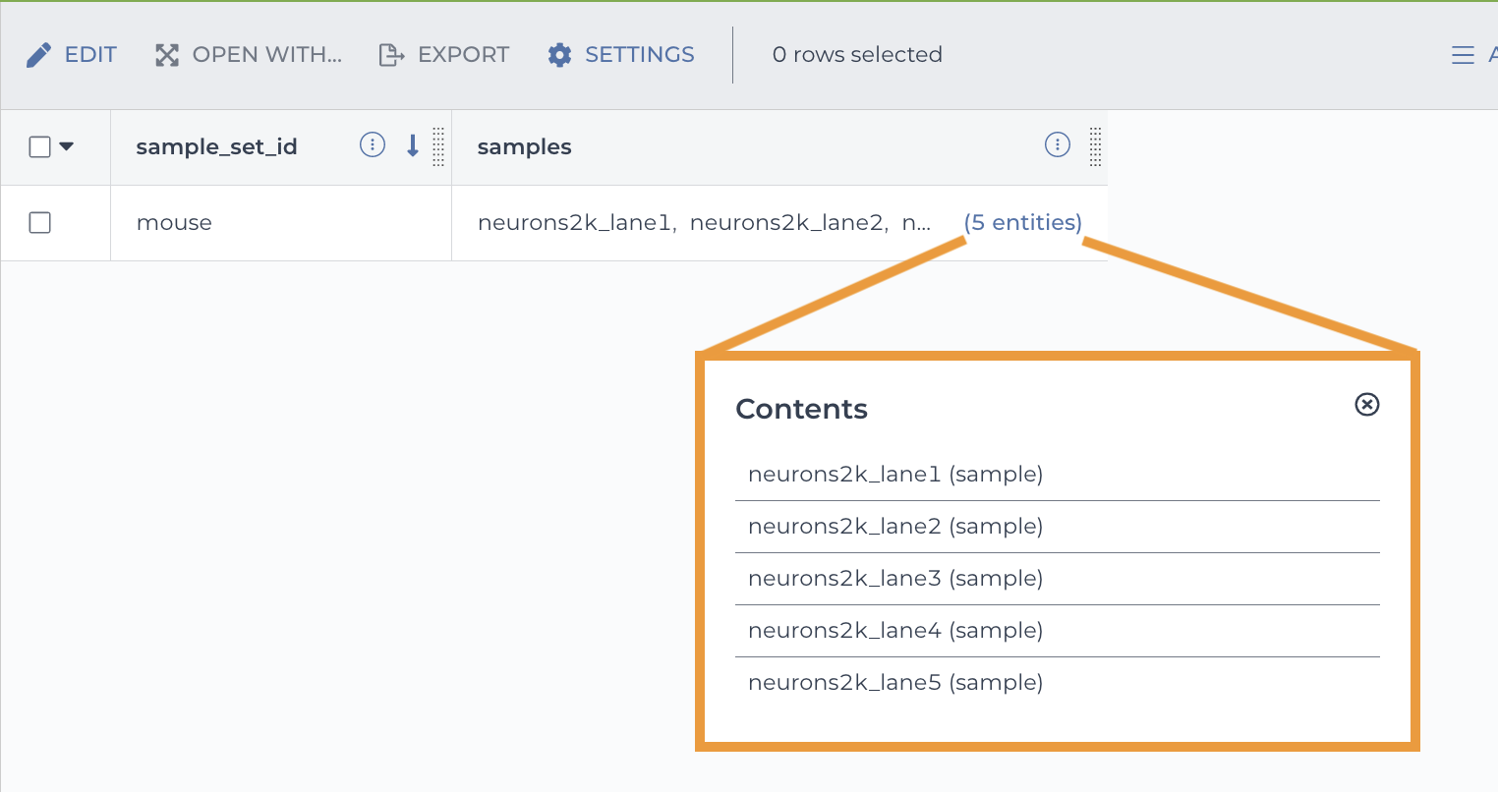
Task: Open hamburger menu at top right
Action: (1463, 55)
